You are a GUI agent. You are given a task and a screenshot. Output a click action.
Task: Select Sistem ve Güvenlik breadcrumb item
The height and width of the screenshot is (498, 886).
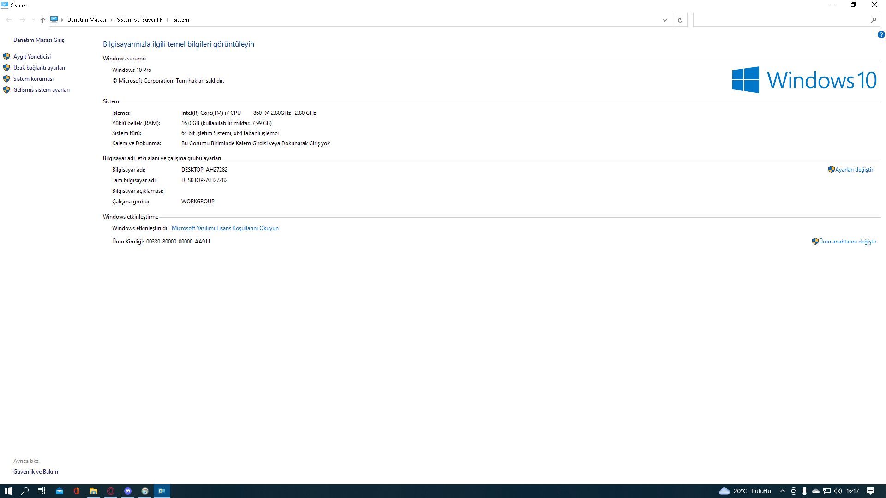coord(139,20)
